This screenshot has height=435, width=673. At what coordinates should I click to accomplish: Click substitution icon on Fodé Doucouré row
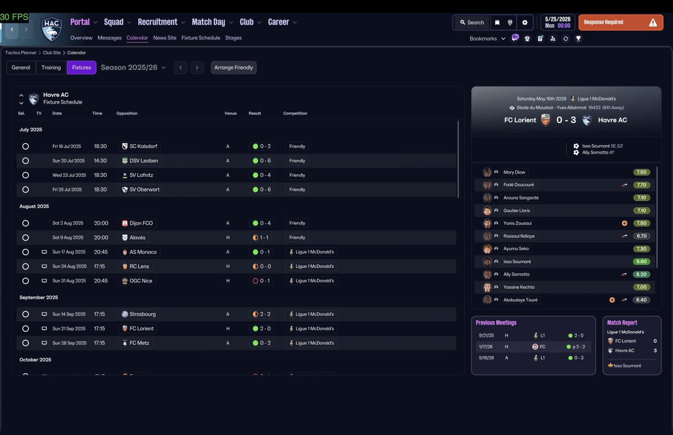coord(625,185)
